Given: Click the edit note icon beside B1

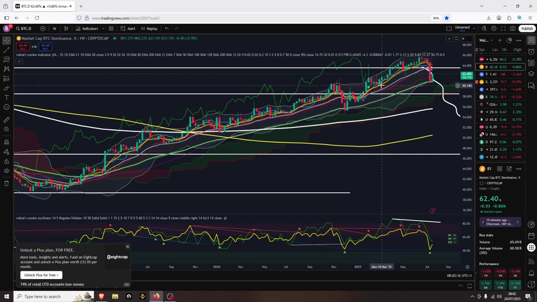Looking at the screenshot, I should click(x=509, y=169).
